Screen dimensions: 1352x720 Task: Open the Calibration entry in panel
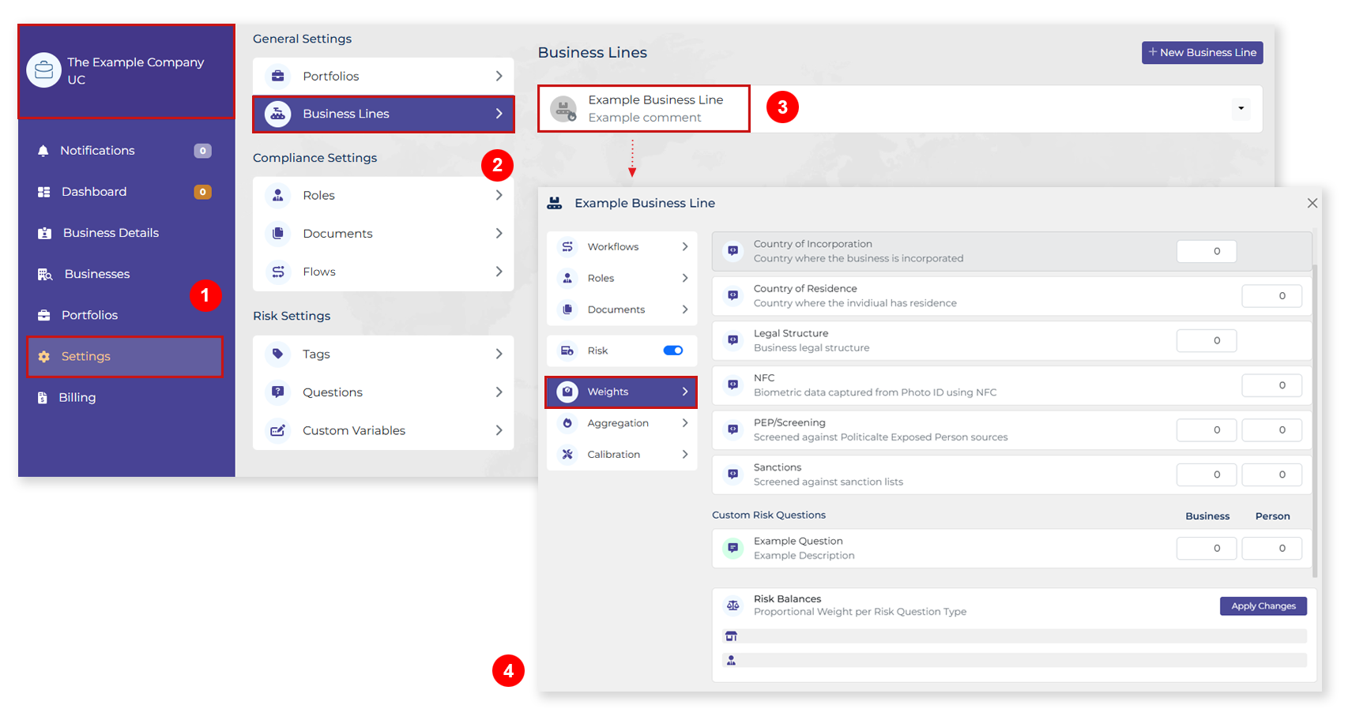(622, 454)
